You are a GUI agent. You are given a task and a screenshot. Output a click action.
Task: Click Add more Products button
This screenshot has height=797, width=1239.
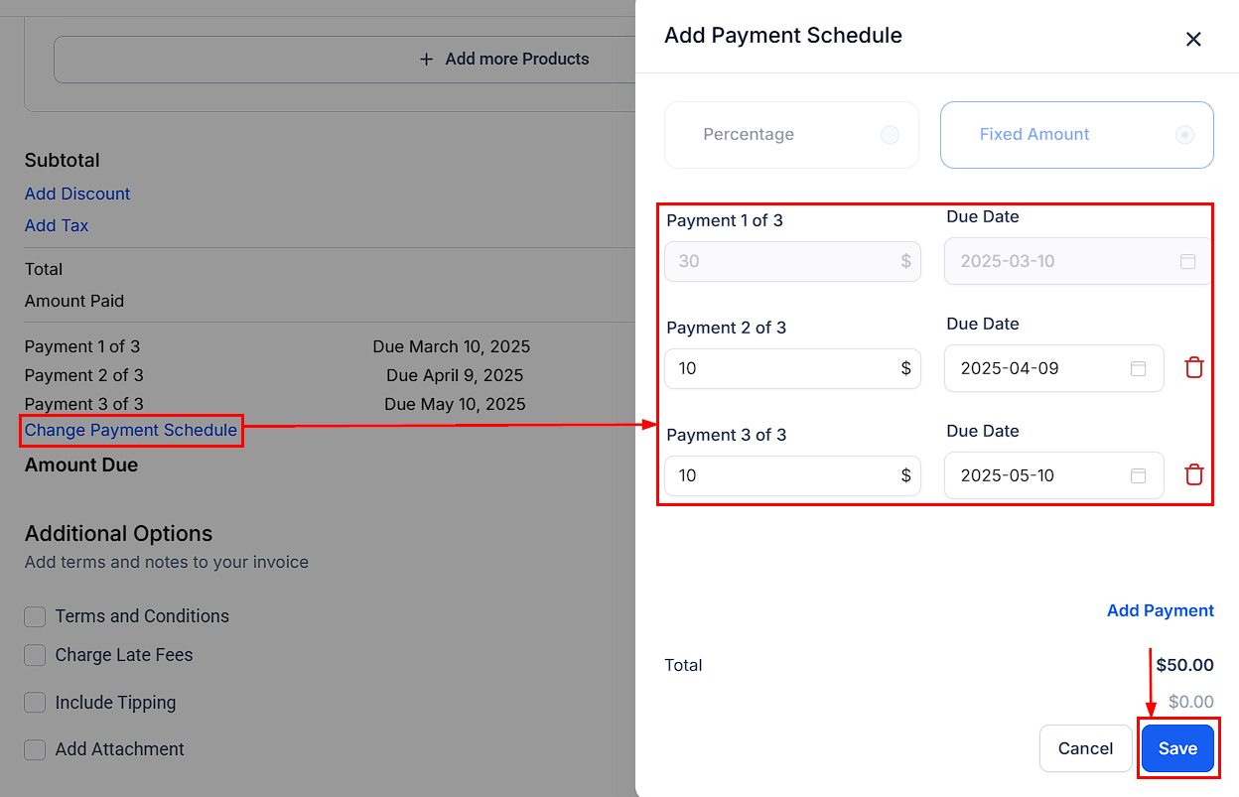(x=504, y=60)
